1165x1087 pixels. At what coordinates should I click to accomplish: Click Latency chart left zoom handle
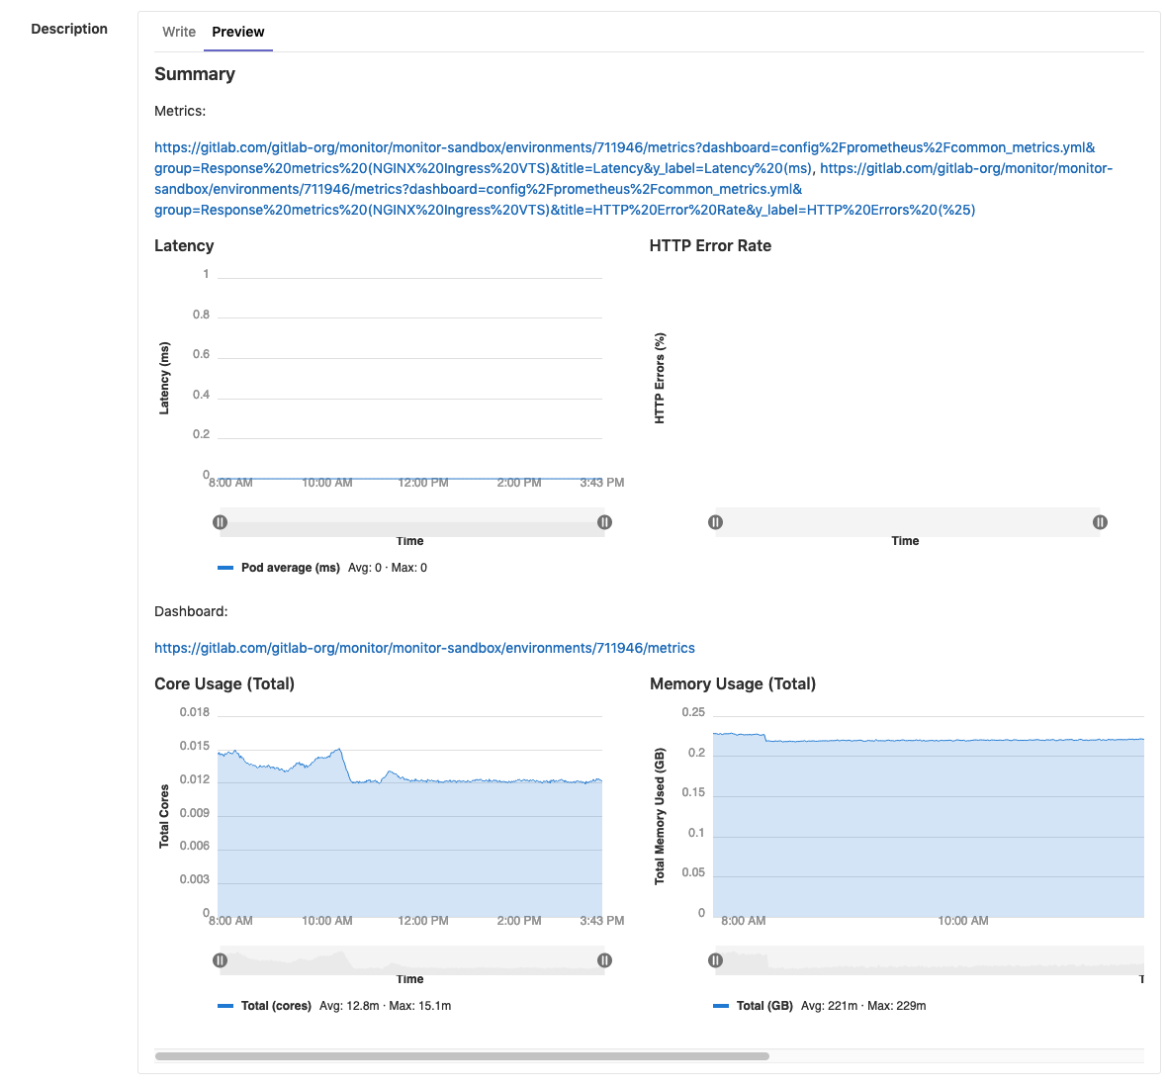[x=220, y=522]
